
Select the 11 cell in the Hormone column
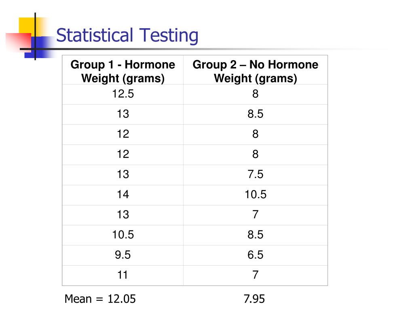point(123,275)
